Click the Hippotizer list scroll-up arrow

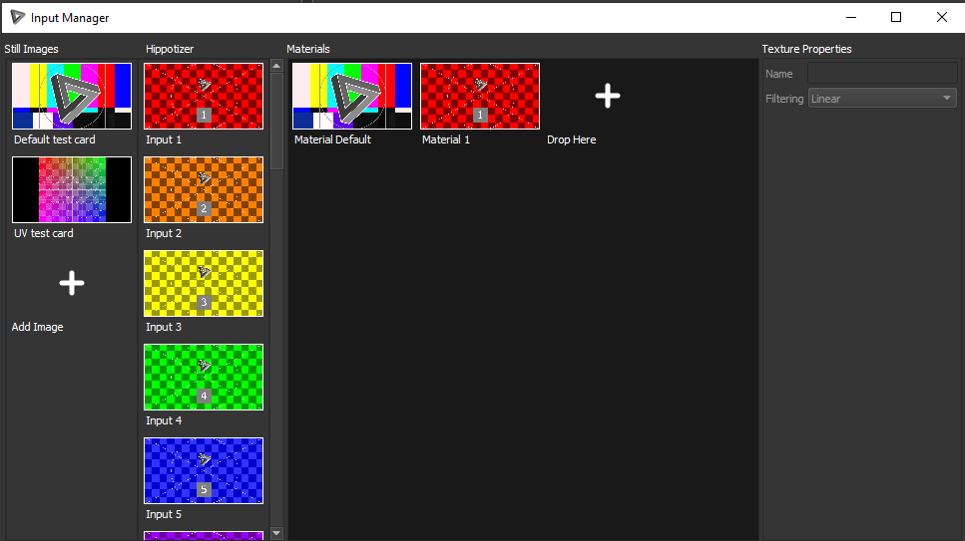277,66
